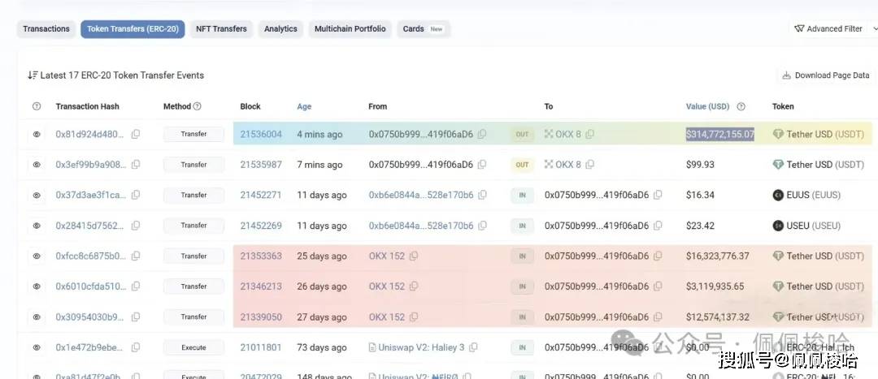Copy transaction hash 0x30954030b9
This screenshot has width=878, height=379.
pyautogui.click(x=136, y=317)
